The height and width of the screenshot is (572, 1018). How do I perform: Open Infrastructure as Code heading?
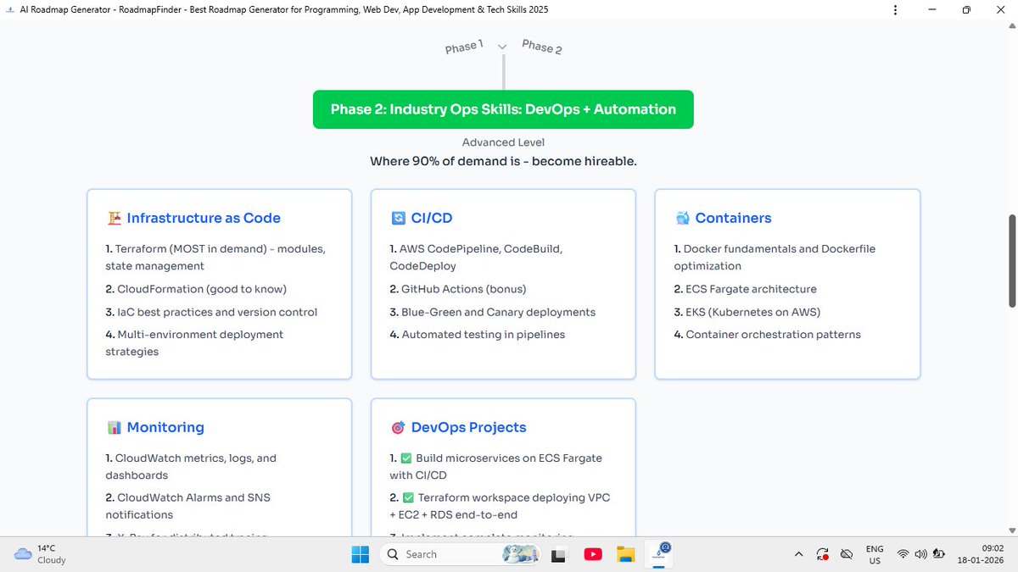click(204, 218)
